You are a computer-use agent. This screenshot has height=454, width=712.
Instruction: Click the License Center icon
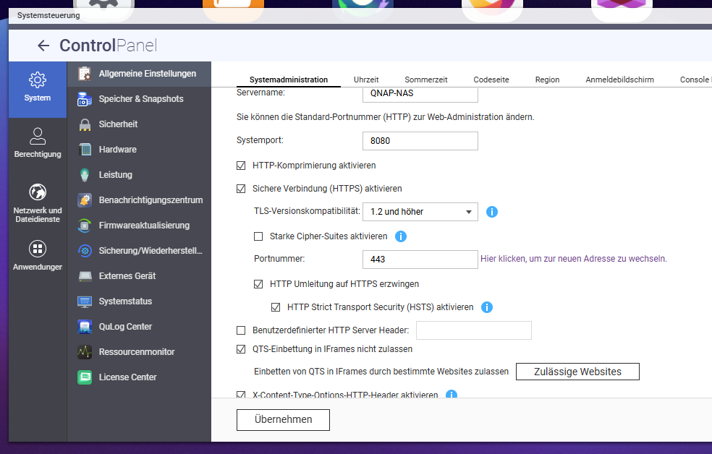[x=85, y=377]
